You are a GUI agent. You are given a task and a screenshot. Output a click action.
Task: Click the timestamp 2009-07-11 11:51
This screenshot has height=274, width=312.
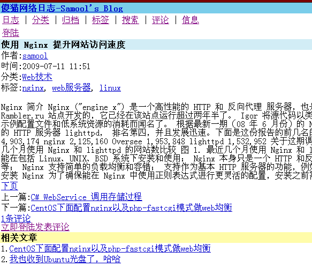tap(56, 66)
